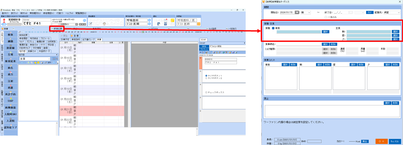Click the 食事病名 input field

298,44
